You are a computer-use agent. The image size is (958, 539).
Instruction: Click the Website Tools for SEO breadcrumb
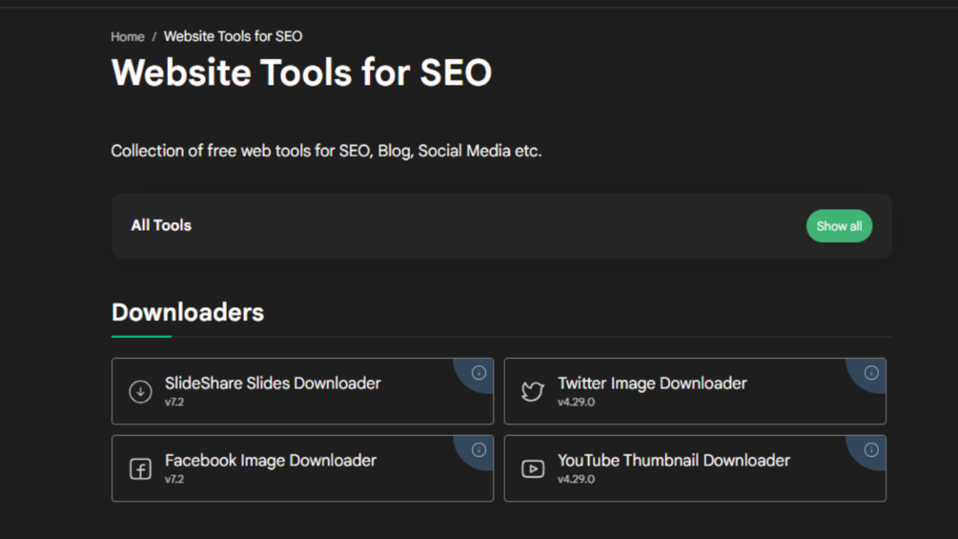point(233,36)
